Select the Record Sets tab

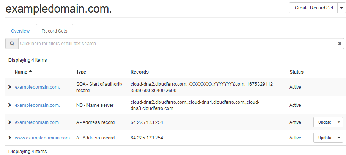[55, 31]
